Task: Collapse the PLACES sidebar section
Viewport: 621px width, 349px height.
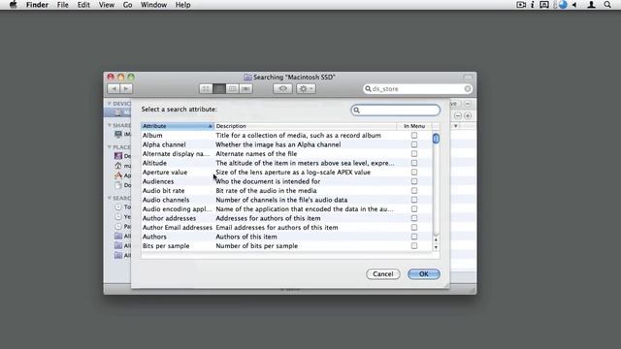Action: point(110,146)
